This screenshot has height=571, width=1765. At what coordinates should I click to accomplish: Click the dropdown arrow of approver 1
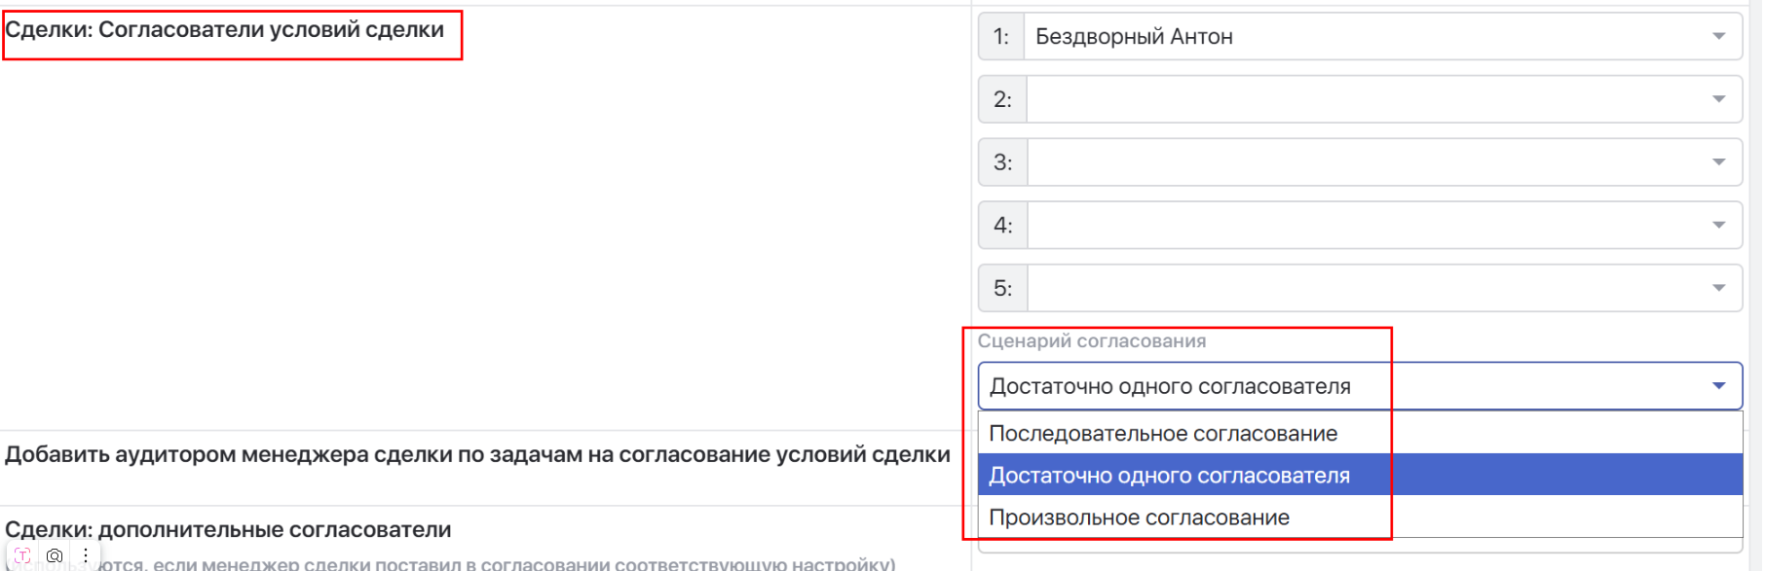[1718, 37]
